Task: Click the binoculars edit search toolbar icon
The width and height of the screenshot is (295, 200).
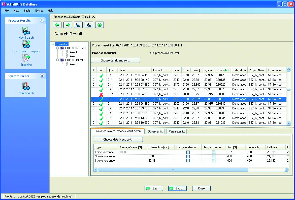Action: (89, 25)
